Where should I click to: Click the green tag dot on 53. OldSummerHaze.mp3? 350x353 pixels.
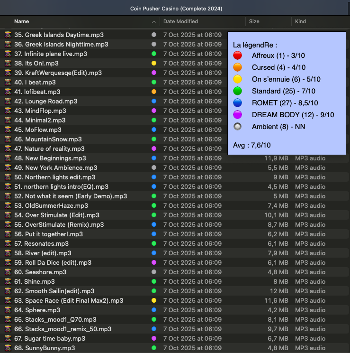[154, 206]
